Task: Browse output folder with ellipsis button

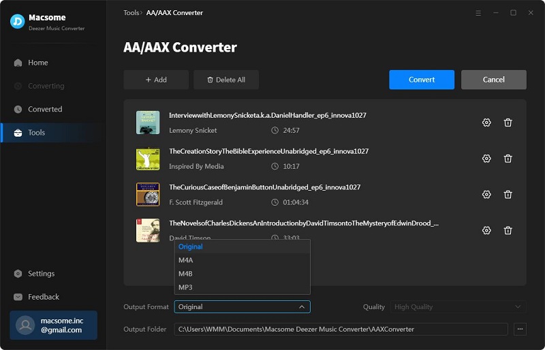Action: point(520,329)
